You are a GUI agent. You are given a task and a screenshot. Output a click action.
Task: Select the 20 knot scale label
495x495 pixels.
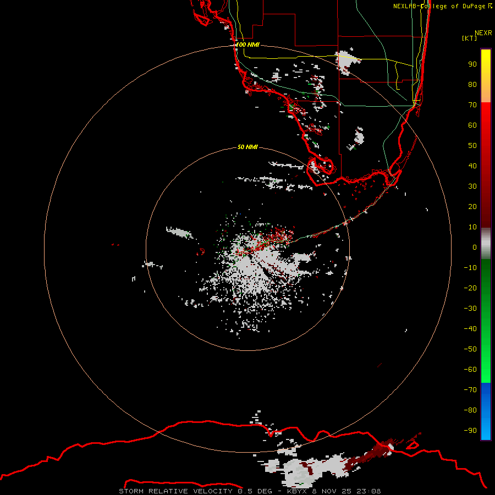[x=472, y=207]
